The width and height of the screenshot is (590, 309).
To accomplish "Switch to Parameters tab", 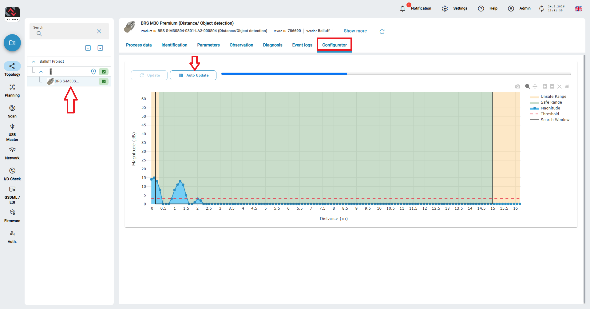I will click(208, 45).
